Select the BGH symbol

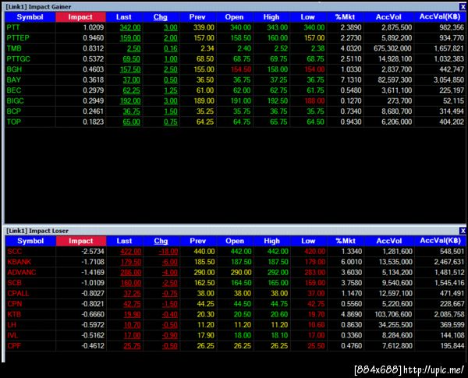[x=14, y=69]
